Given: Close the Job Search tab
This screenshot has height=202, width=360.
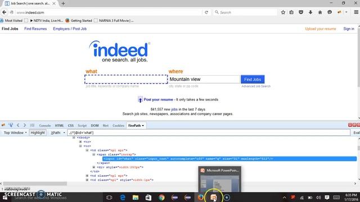Looking at the screenshot, I should coord(54,3).
